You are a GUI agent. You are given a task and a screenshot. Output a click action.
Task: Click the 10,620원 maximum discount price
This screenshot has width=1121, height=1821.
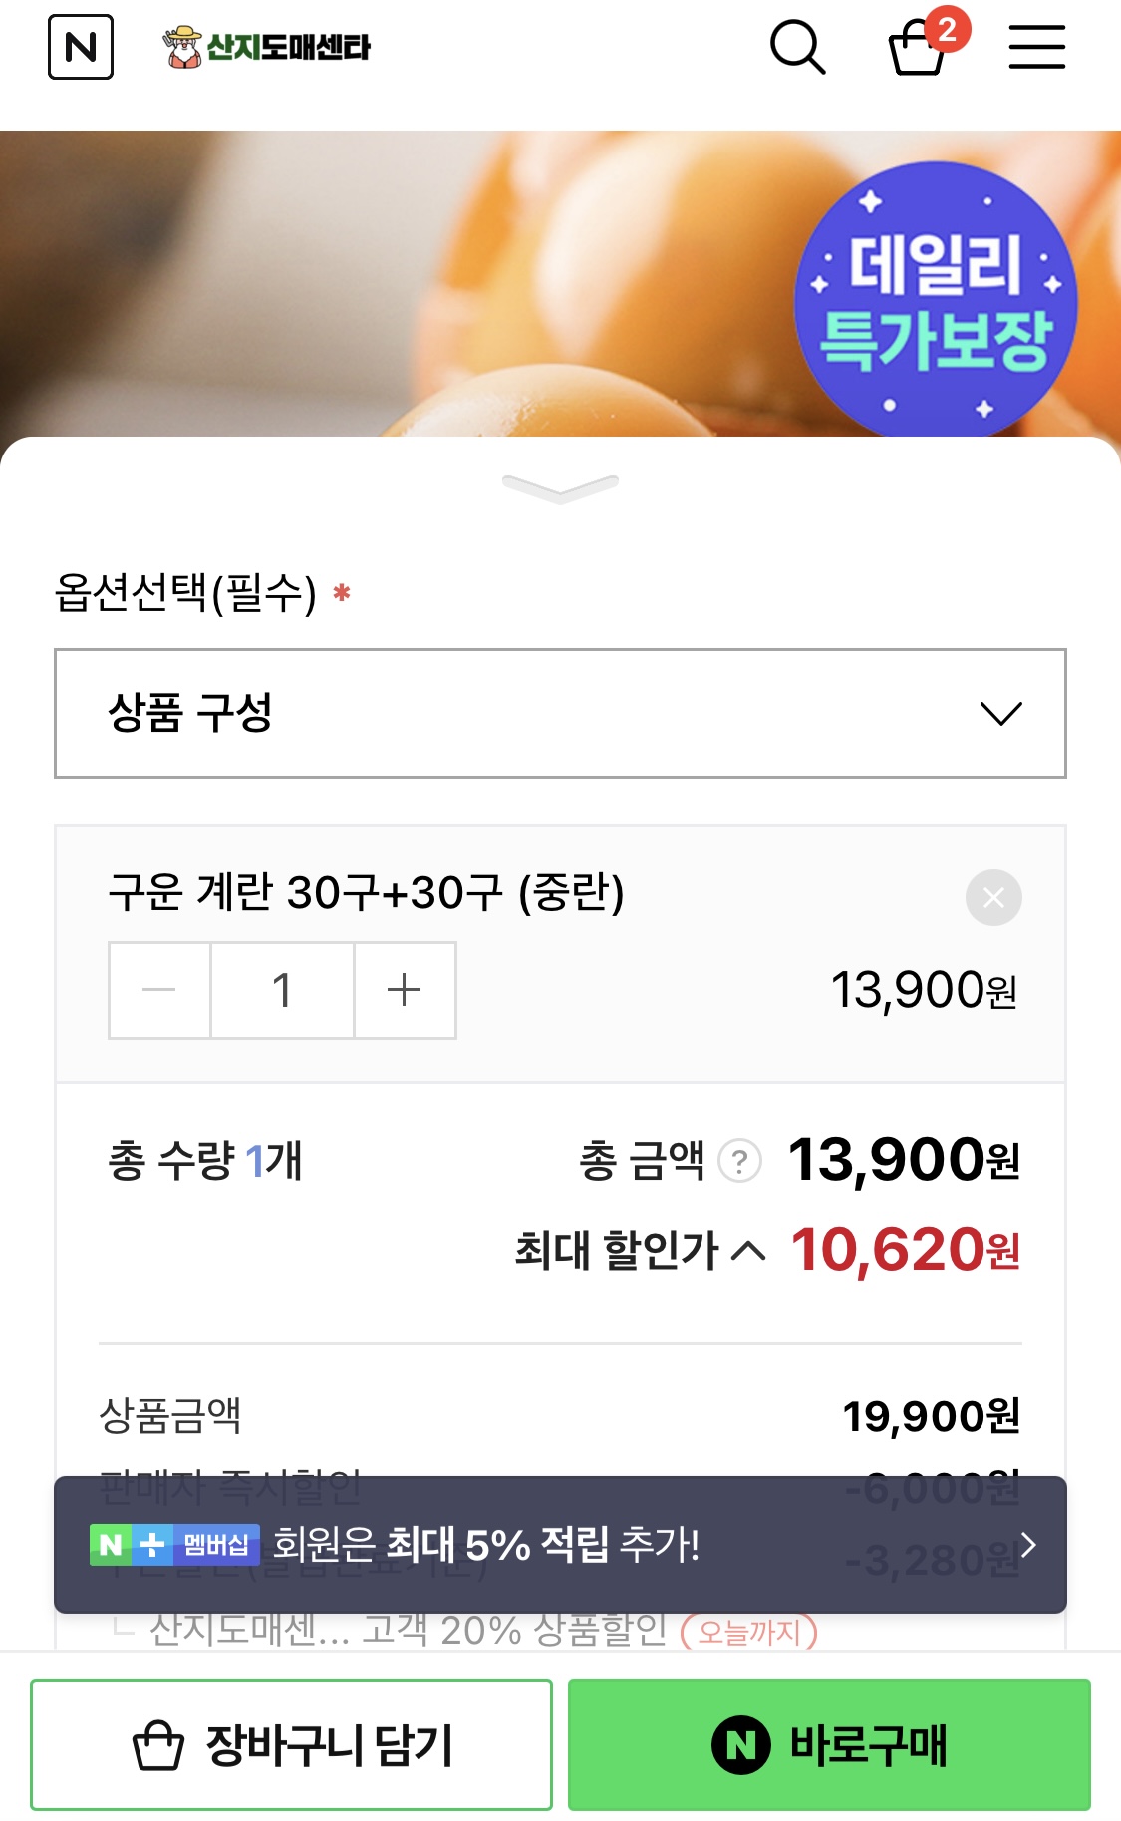tap(905, 1250)
